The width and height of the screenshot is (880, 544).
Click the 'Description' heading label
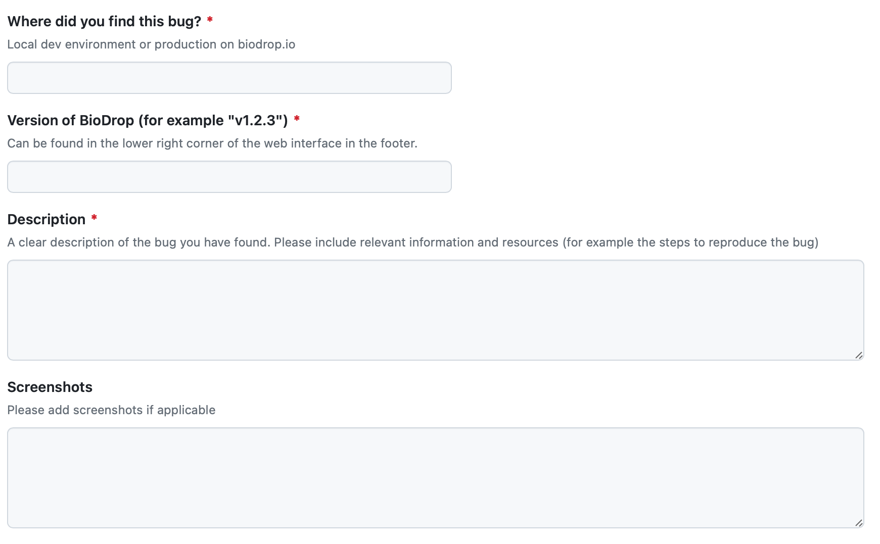pyautogui.click(x=47, y=219)
